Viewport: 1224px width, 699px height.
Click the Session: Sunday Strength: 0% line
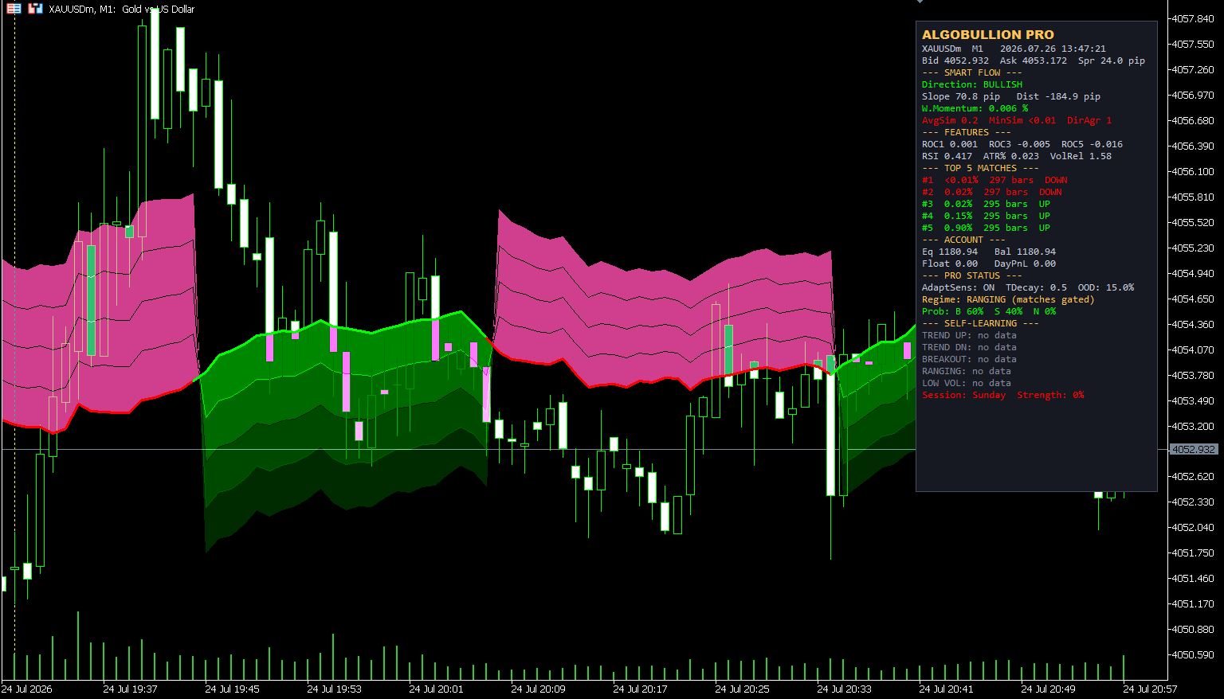[x=1002, y=395]
